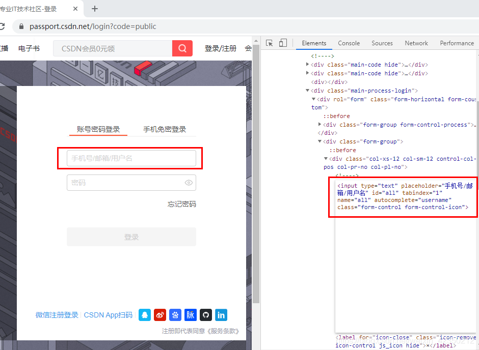Click the GitHub login icon

pos(205,315)
